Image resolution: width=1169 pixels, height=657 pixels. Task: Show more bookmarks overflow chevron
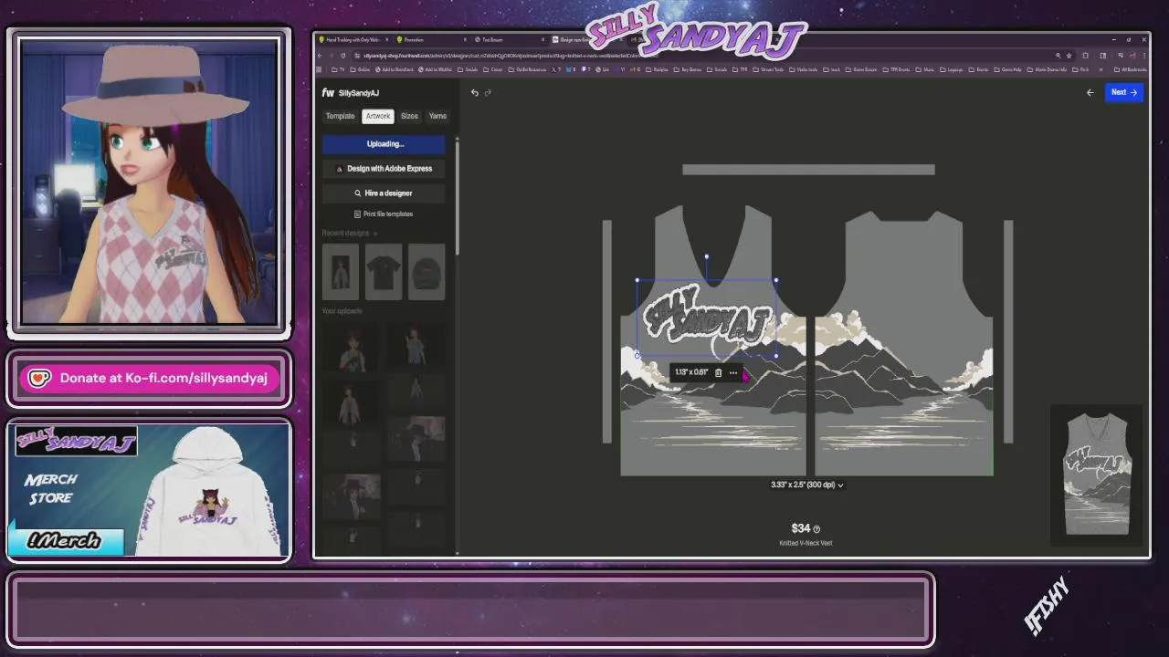1101,69
